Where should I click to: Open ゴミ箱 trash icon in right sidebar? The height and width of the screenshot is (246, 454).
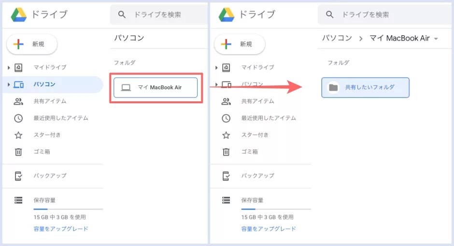point(226,152)
